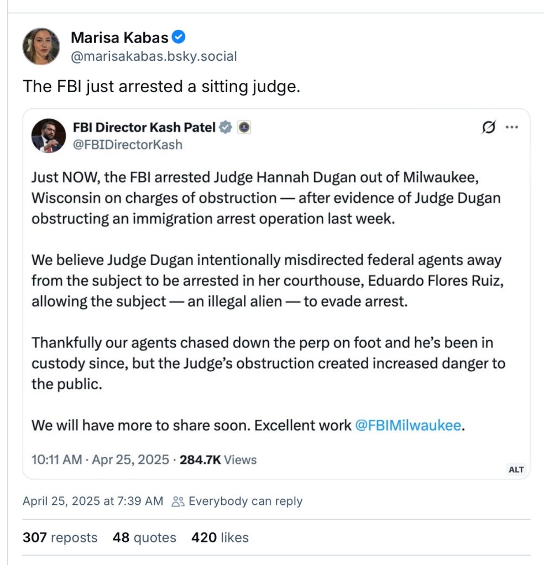The image size is (544, 565).
Task: Show the ALT text badge on image
Action: click(x=516, y=469)
